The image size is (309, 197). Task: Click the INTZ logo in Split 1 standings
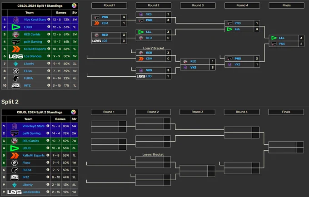coord(16,86)
